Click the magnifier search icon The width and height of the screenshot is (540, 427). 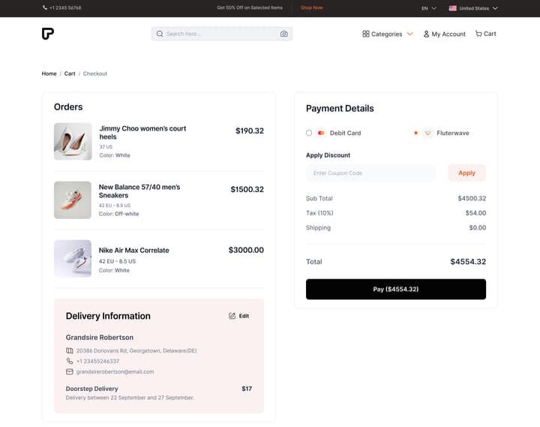tap(160, 34)
